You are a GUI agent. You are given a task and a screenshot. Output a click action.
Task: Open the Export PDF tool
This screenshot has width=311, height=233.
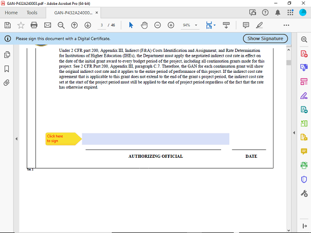pyautogui.click(x=304, y=67)
